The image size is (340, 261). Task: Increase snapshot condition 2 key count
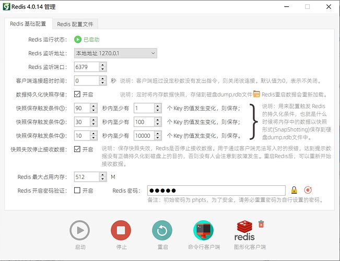(158, 120)
